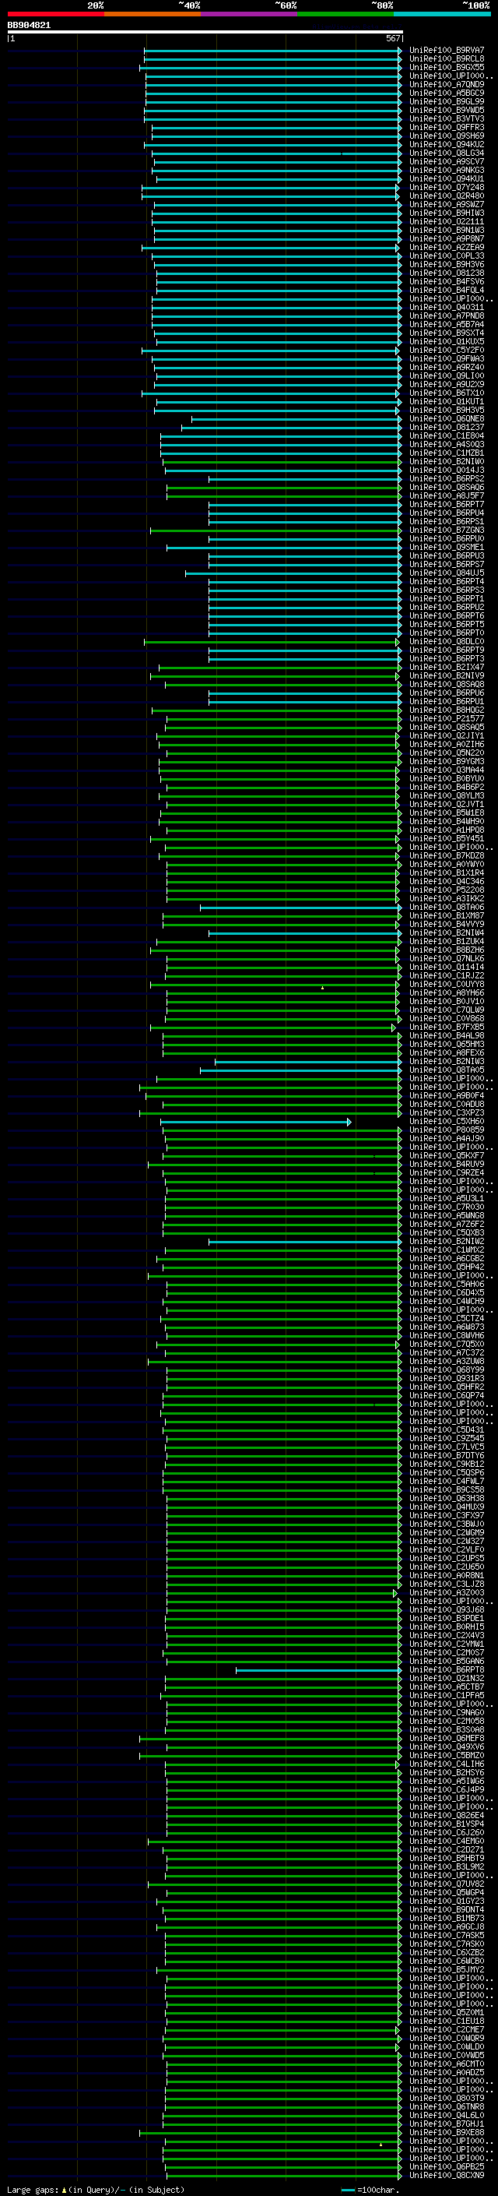Select hit UniRef100_B2NIW0

pos(447,461)
